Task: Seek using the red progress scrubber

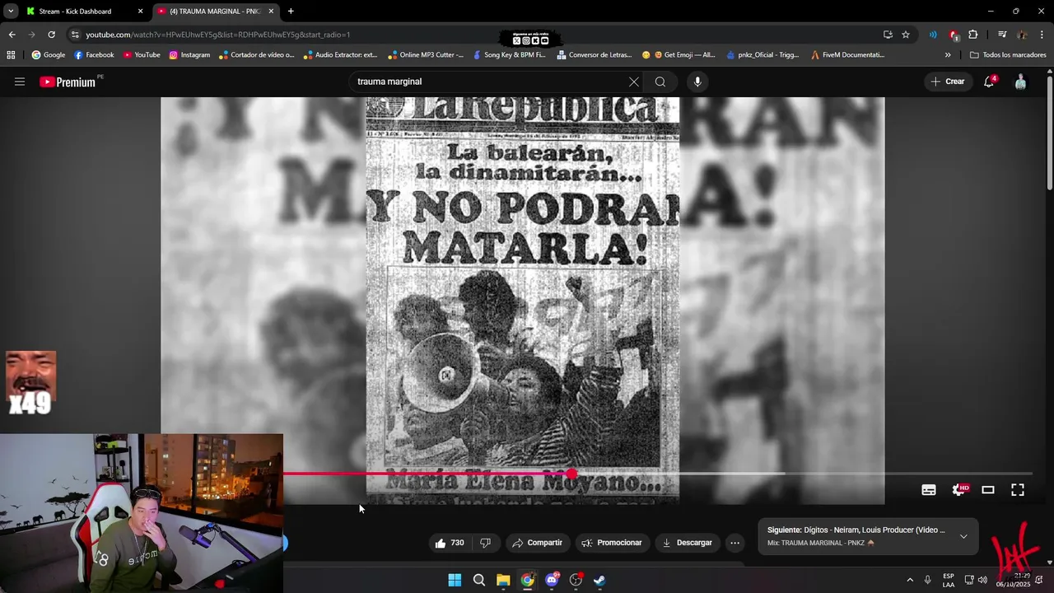Action: tap(571, 474)
